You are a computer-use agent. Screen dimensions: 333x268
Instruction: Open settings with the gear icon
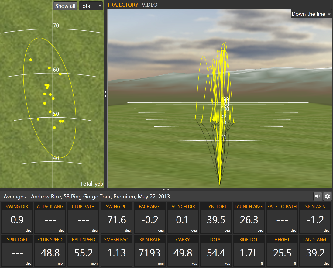pyautogui.click(x=327, y=196)
